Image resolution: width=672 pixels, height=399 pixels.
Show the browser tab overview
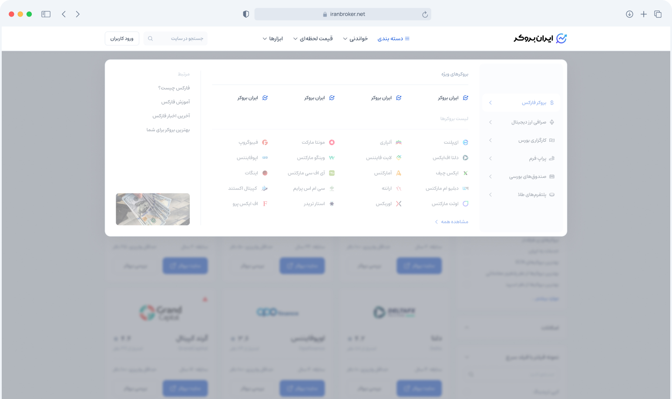(x=658, y=14)
